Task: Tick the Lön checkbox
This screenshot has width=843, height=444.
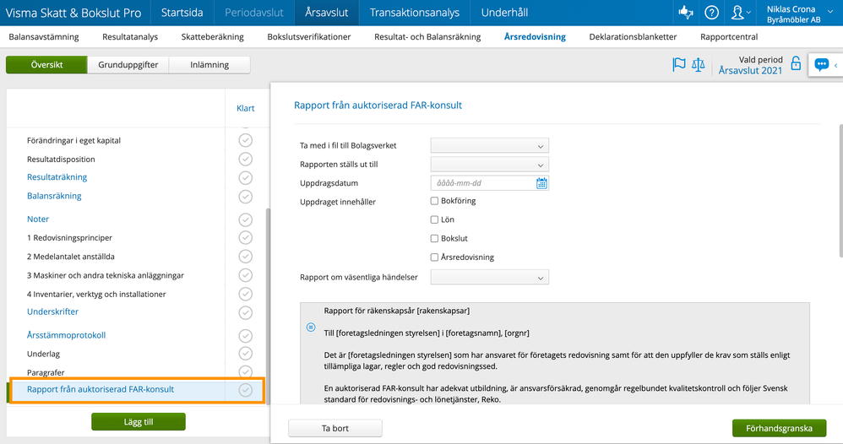Action: click(434, 219)
